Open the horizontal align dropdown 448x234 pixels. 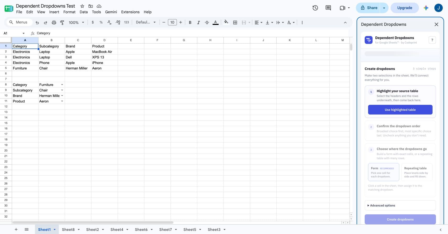(x=258, y=23)
